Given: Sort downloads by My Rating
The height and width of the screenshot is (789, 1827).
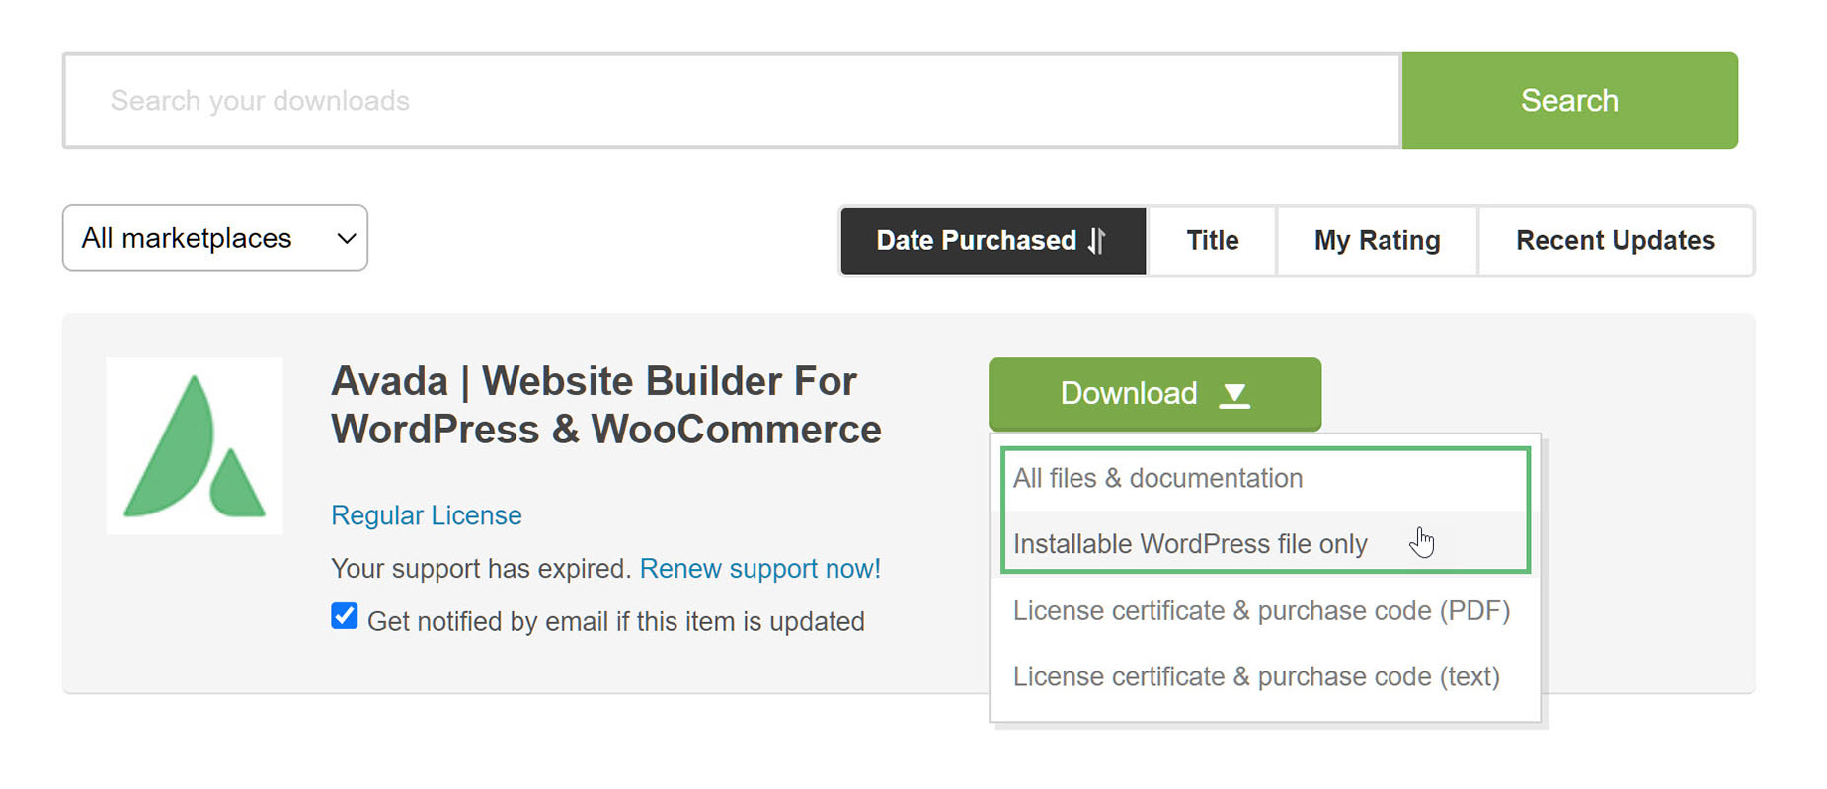Looking at the screenshot, I should (x=1377, y=241).
